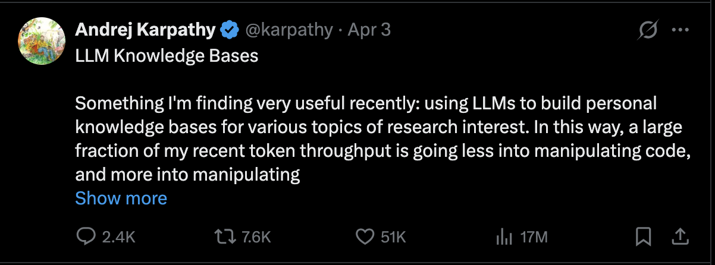Open the @karpathy handle link
Screen dimensions: 715x265
[x=288, y=30]
